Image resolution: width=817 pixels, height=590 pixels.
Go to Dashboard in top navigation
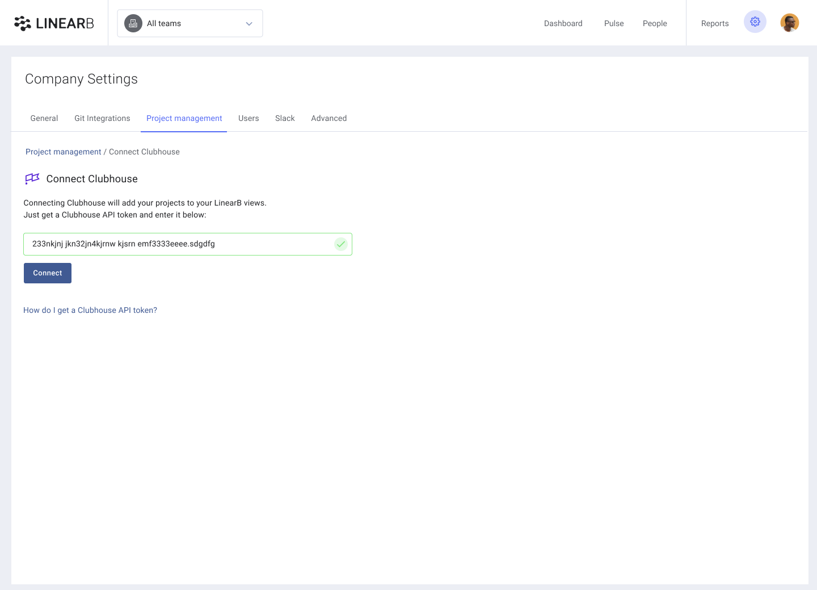[563, 23]
